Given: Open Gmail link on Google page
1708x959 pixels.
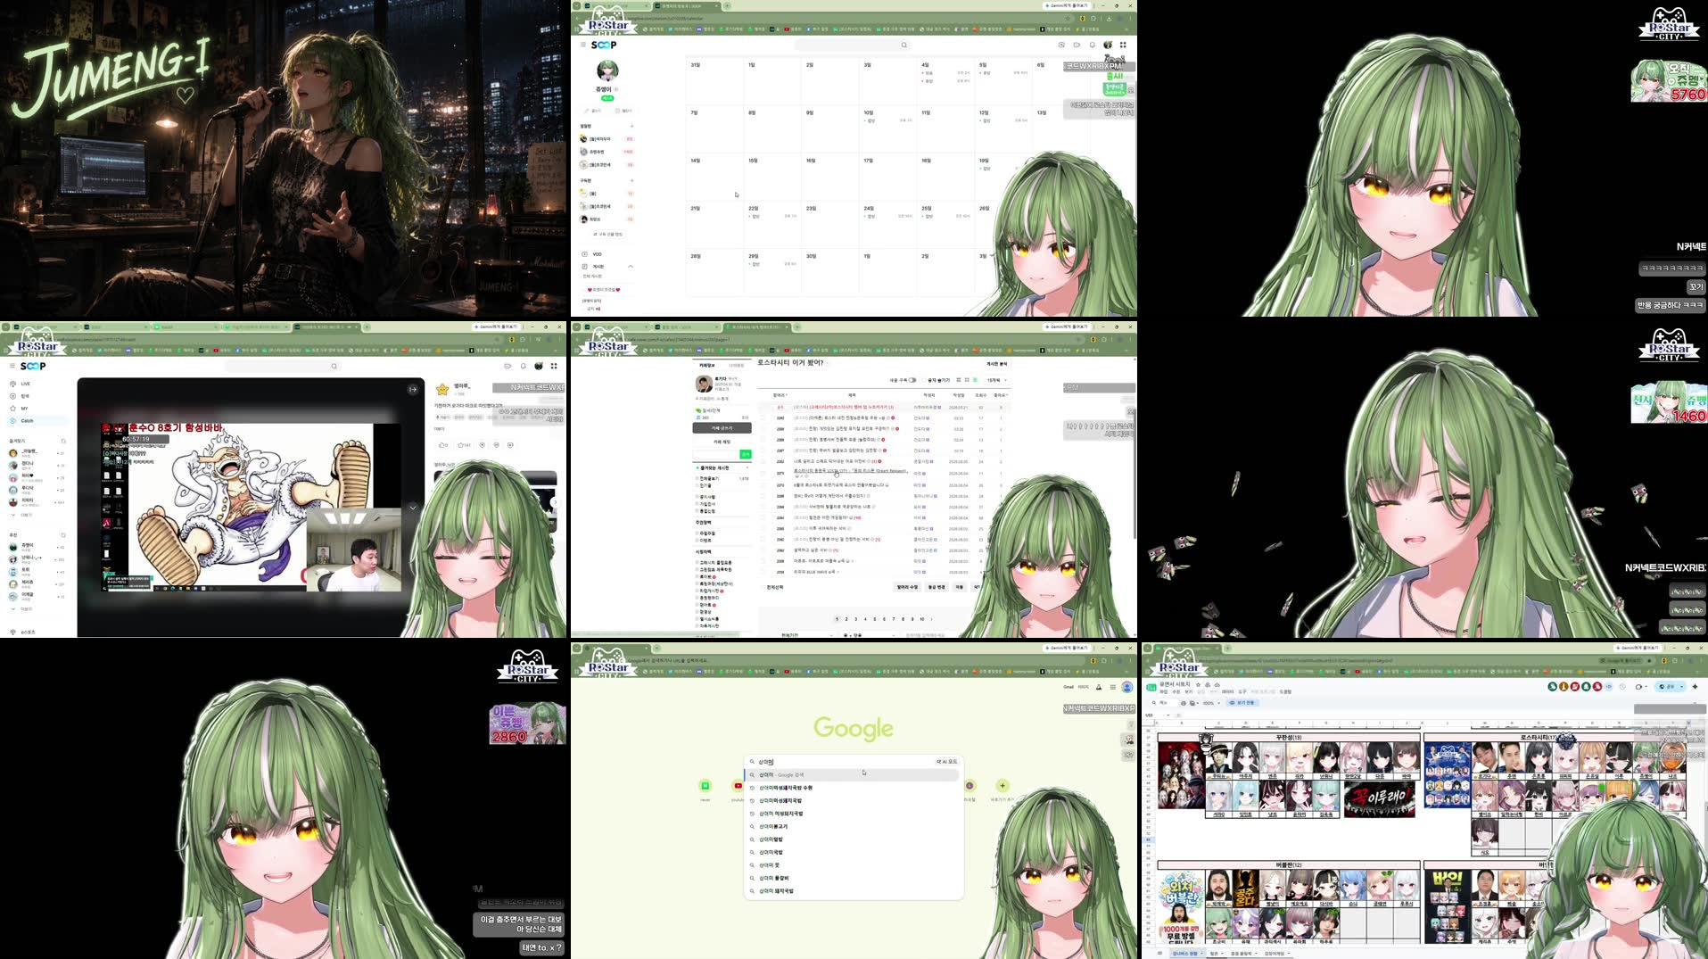Looking at the screenshot, I should coord(1069,687).
